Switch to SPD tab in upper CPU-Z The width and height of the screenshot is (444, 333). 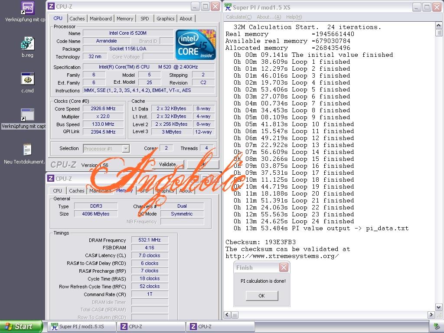145,19
